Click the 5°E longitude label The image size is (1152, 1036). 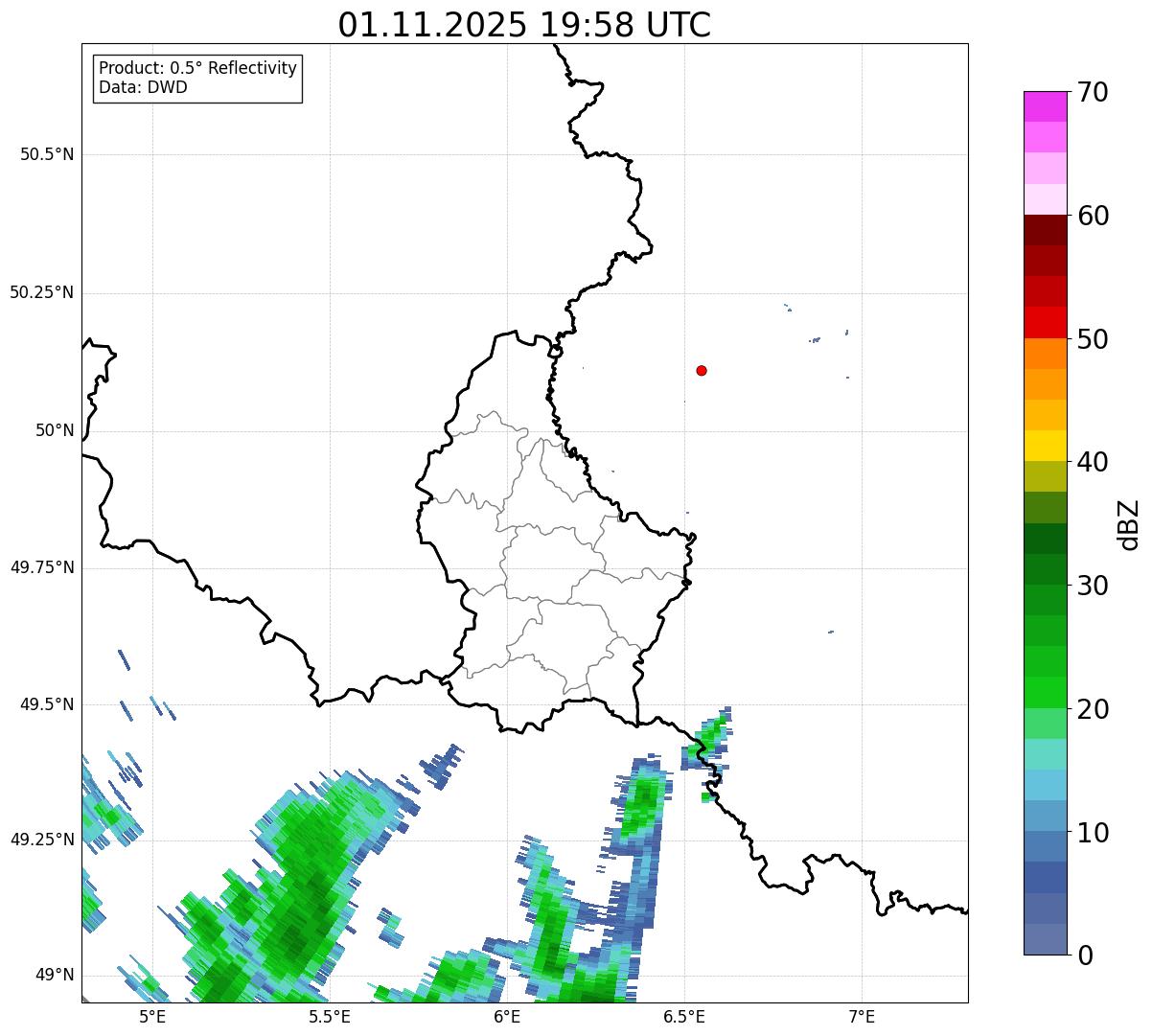(152, 1017)
